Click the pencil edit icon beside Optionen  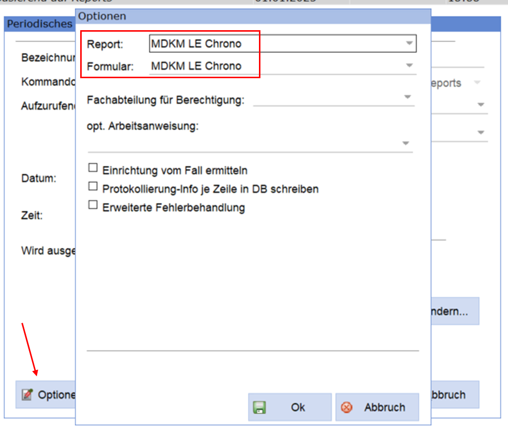click(x=27, y=394)
